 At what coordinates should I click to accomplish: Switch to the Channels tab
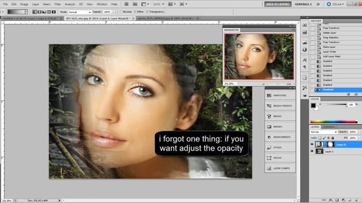point(329,127)
